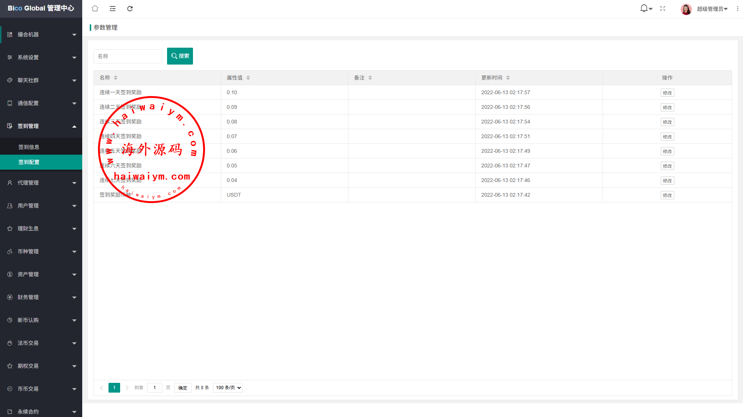Open the 100 条/页 page size dropdown

tap(228, 388)
